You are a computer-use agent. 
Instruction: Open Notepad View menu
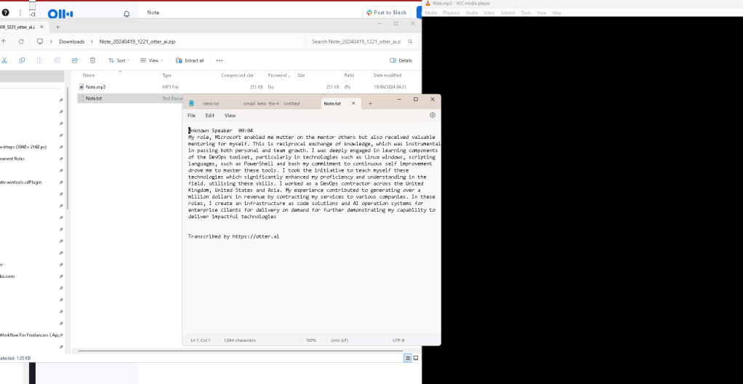tap(230, 115)
